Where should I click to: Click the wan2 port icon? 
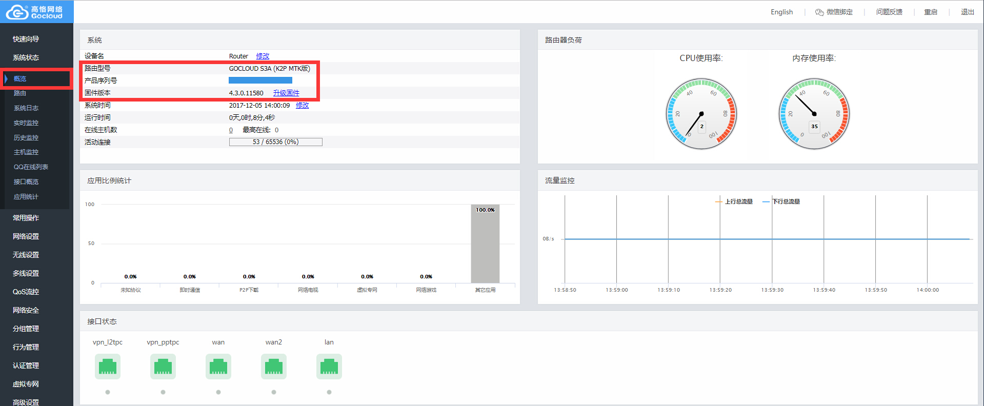pos(274,367)
